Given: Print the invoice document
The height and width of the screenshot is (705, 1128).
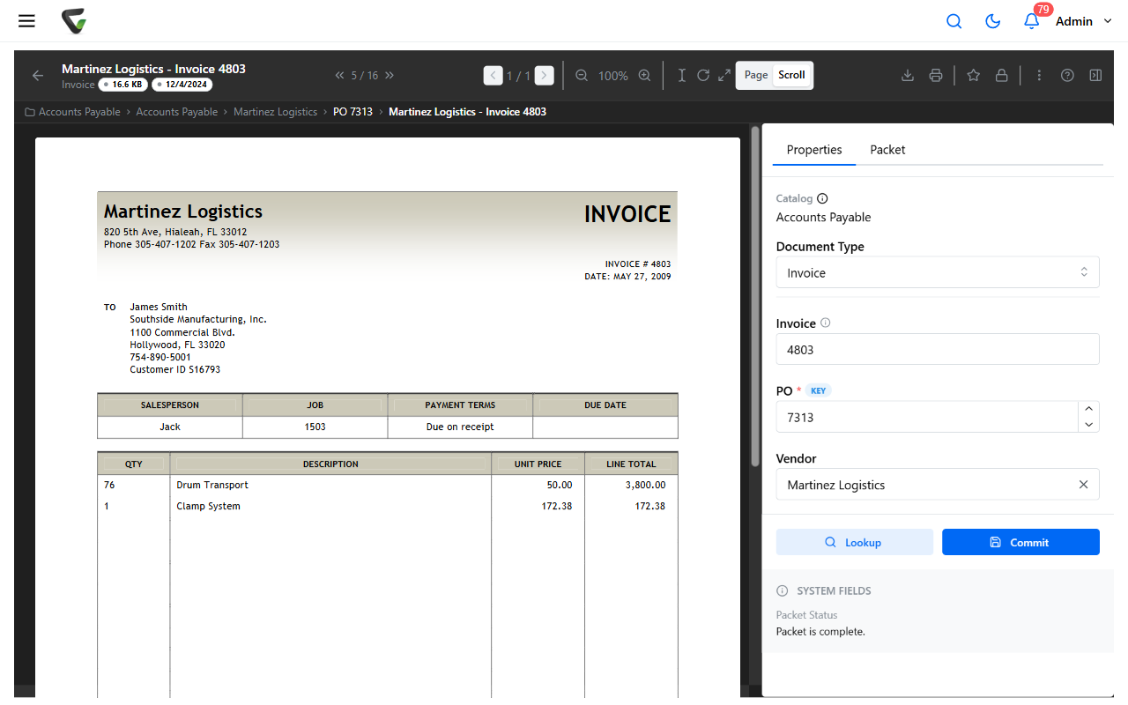Looking at the screenshot, I should coord(936,76).
